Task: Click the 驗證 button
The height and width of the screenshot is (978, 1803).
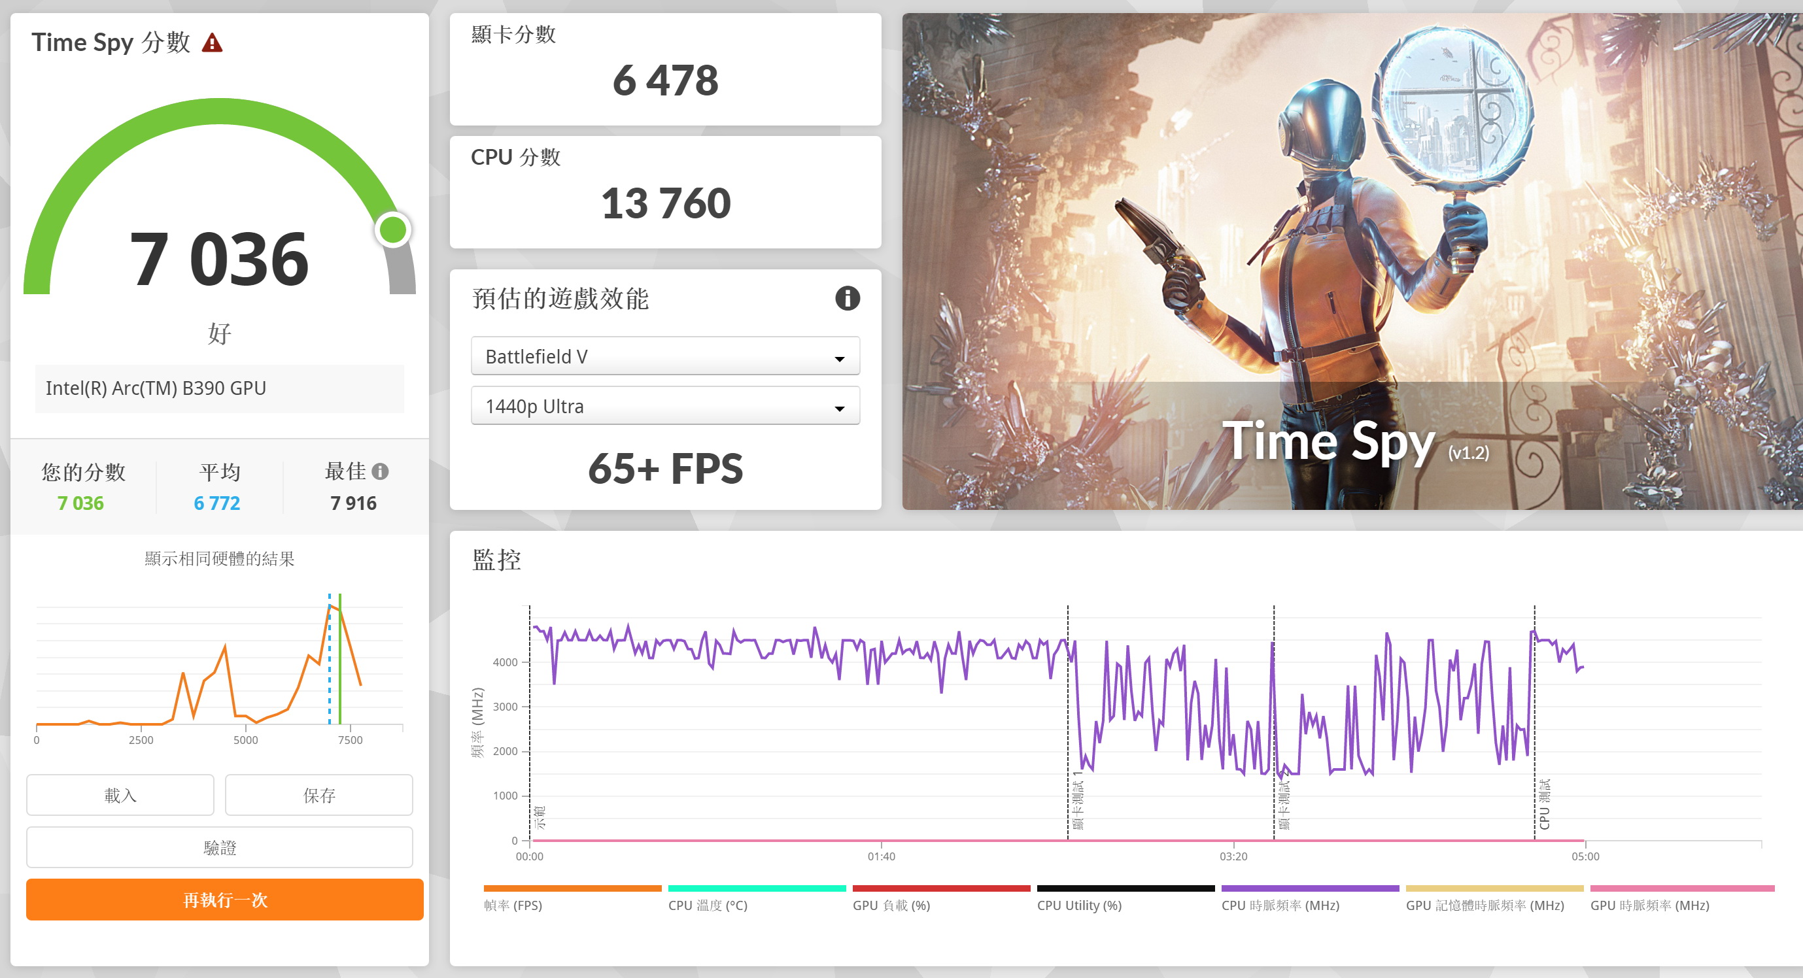Action: tap(219, 847)
